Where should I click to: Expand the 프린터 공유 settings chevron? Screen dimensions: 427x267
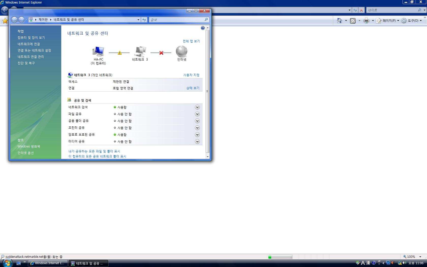pos(197,128)
